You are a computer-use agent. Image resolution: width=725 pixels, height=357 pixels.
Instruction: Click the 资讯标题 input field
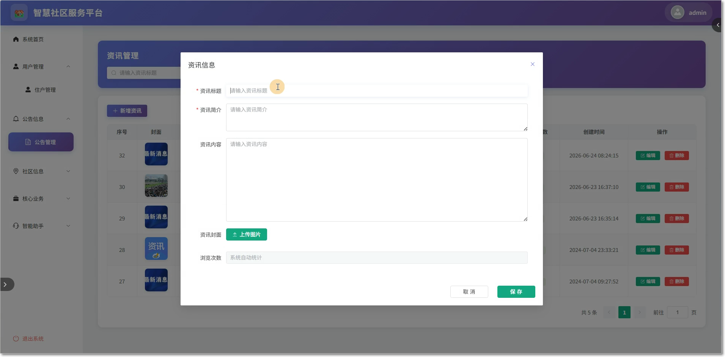(x=376, y=91)
